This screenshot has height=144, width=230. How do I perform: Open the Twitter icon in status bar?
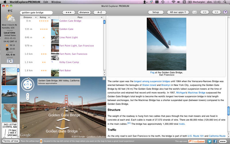pyautogui.click(x=209, y=141)
